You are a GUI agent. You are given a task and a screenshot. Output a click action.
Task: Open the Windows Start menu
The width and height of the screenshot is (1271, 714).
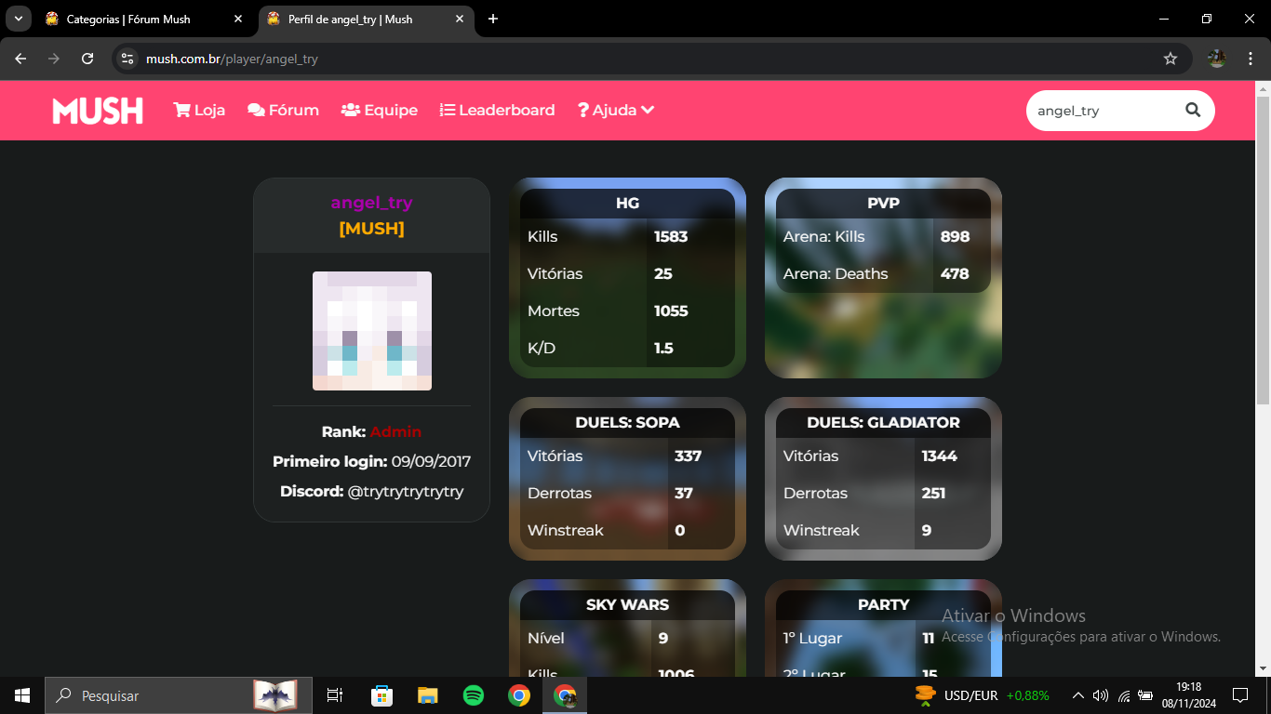[x=22, y=695]
